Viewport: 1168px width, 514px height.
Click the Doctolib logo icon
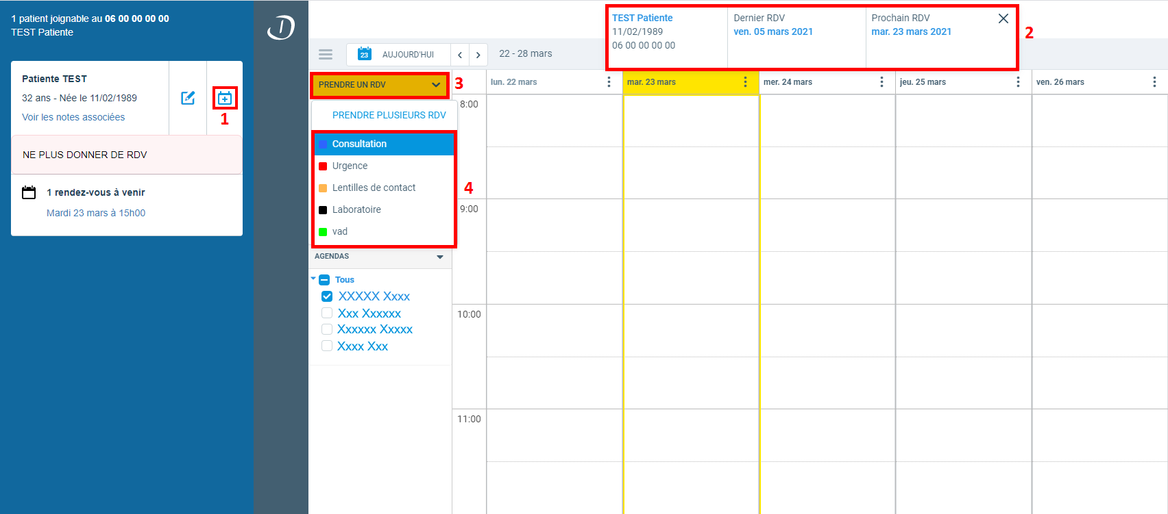pos(281,27)
